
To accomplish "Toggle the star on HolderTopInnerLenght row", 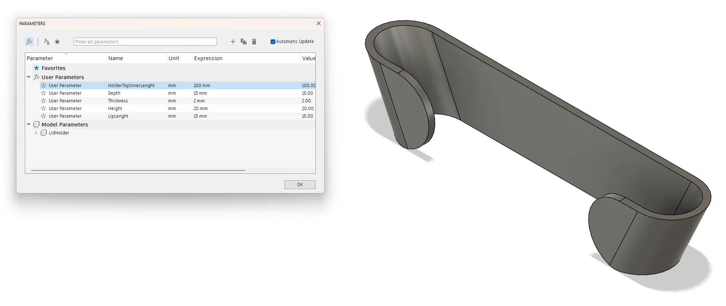I will (43, 85).
